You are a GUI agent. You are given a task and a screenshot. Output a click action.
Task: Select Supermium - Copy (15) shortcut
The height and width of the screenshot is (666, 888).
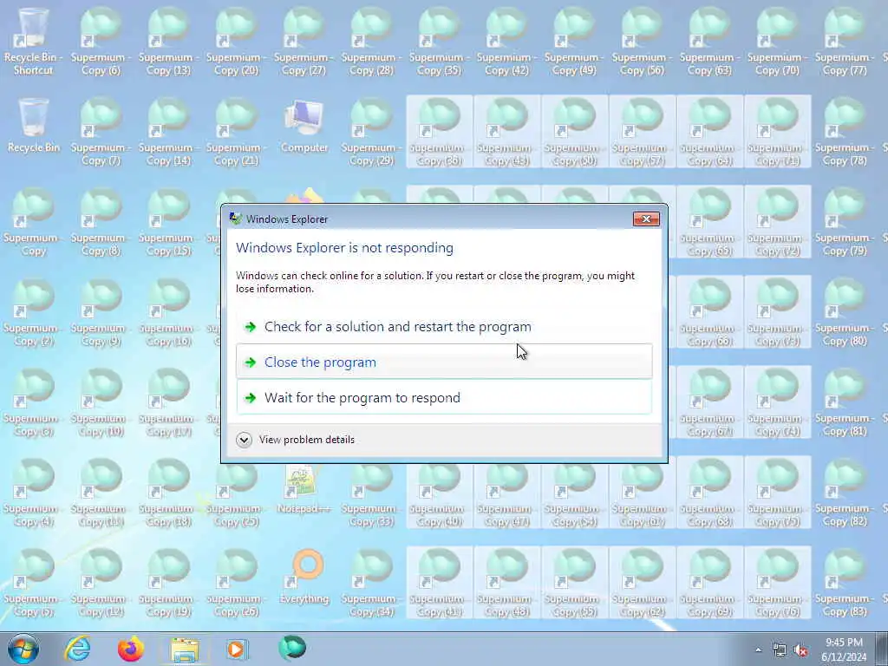click(x=168, y=222)
